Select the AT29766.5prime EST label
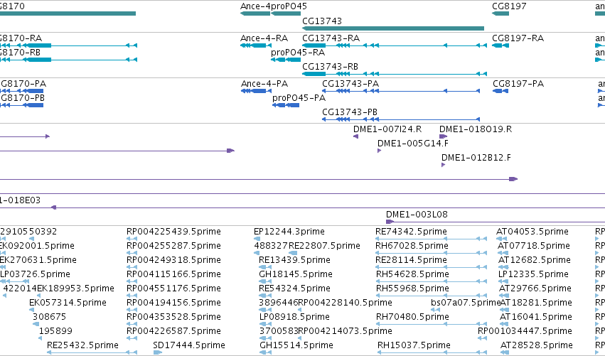Image resolution: width=605 pixels, height=356 pixels. 535,288
